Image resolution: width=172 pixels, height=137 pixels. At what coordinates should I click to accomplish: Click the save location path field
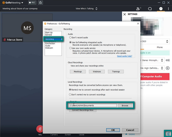[93, 106]
